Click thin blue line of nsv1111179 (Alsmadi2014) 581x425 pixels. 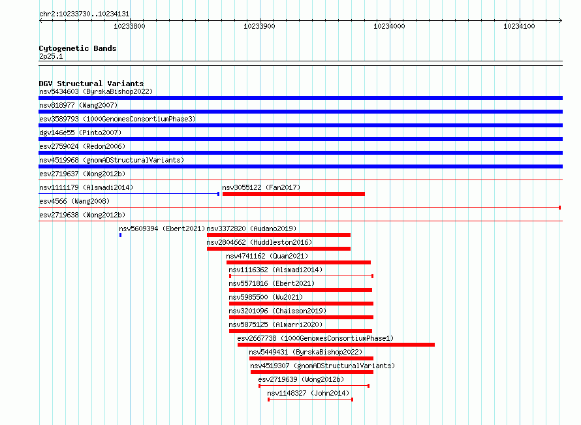129,194
